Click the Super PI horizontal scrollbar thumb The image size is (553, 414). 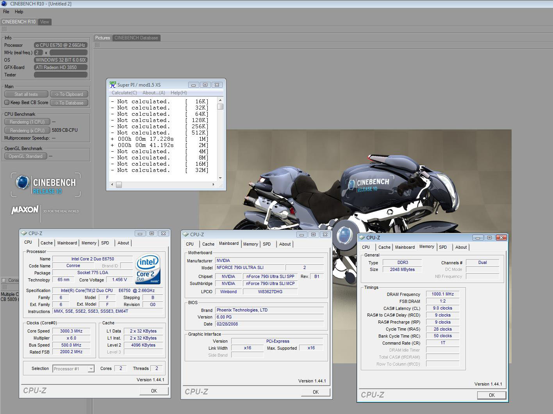pos(119,184)
